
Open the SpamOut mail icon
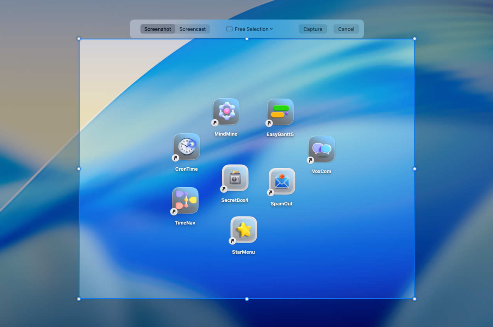pyautogui.click(x=282, y=182)
